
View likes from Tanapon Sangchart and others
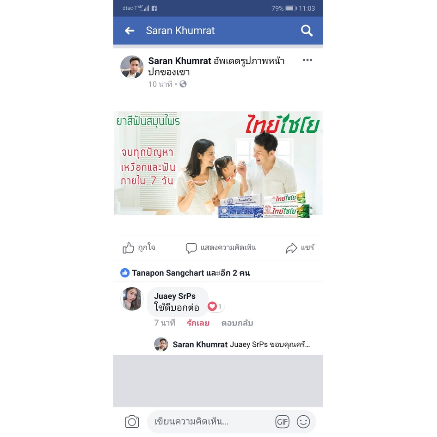point(185,273)
